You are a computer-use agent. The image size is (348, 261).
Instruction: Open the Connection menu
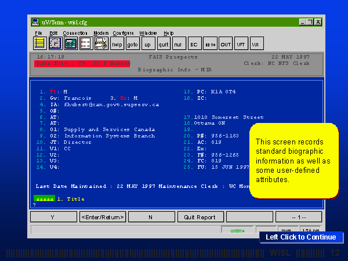(75, 33)
